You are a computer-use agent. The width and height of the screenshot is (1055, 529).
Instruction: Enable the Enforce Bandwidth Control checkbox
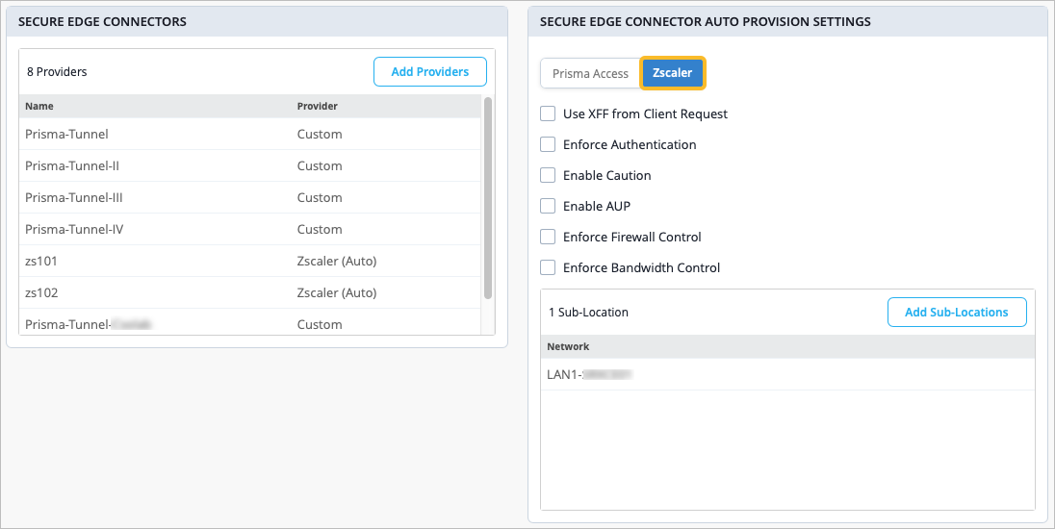(548, 267)
